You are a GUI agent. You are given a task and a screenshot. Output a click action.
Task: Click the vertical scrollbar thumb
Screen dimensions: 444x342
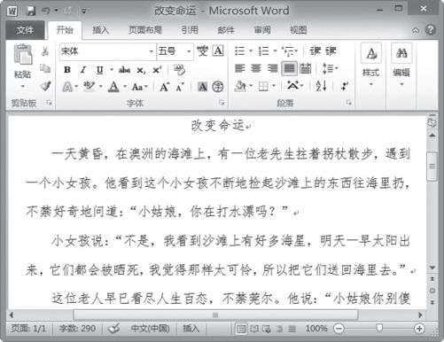(x=432, y=167)
